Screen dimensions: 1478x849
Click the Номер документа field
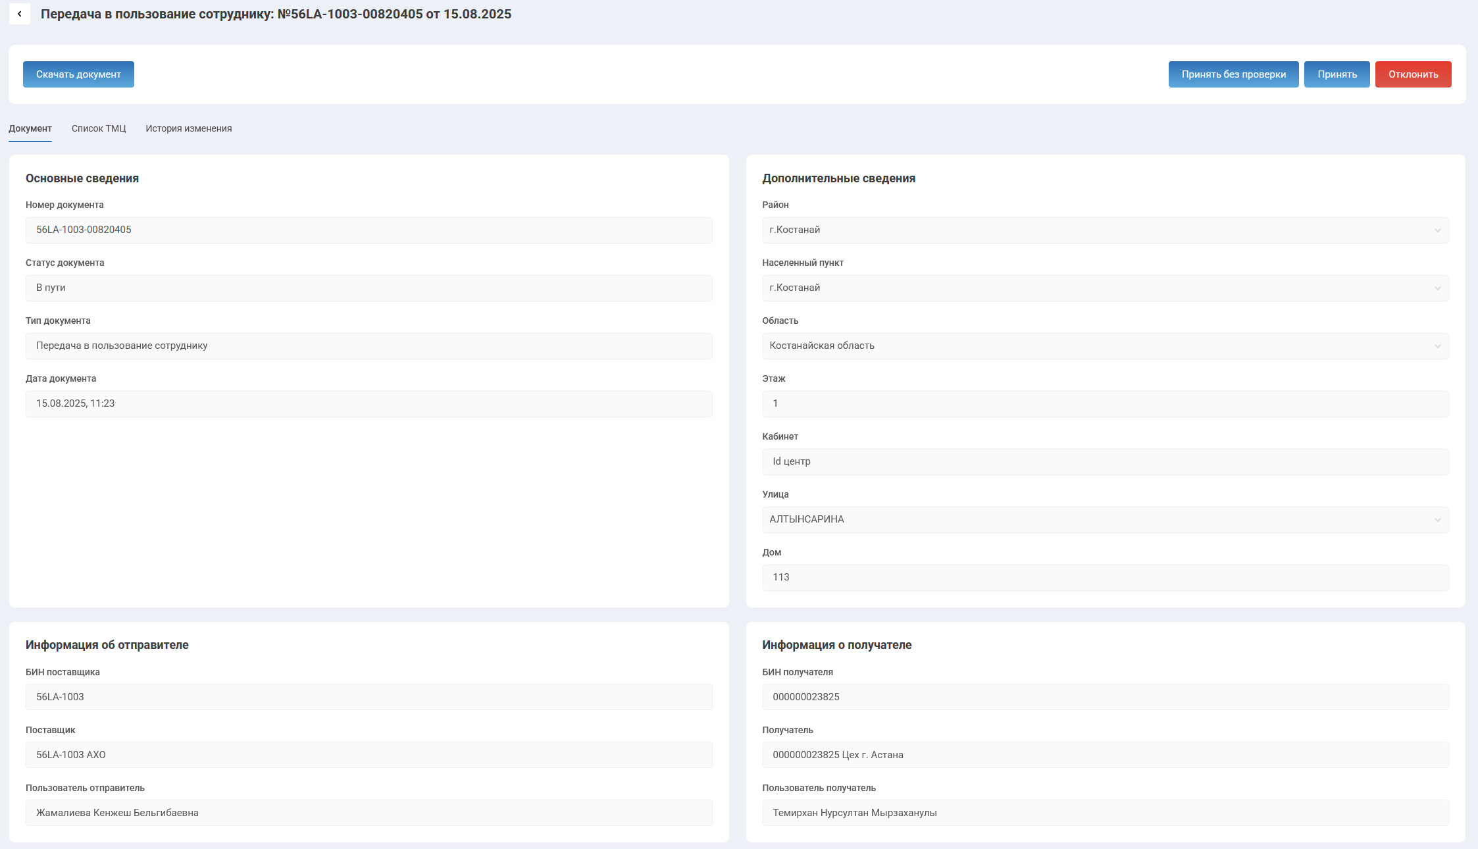click(369, 230)
